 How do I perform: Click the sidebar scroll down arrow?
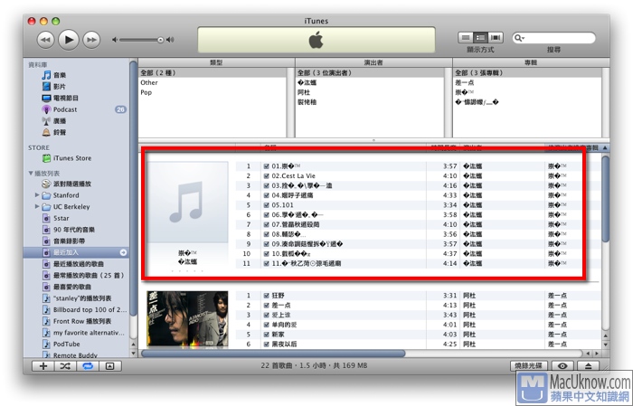[x=134, y=354]
